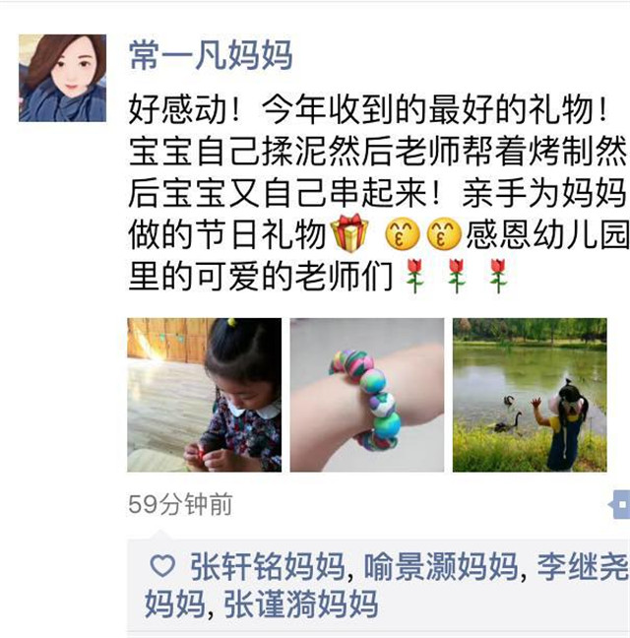Tap the middle rose emoji

click(456, 276)
